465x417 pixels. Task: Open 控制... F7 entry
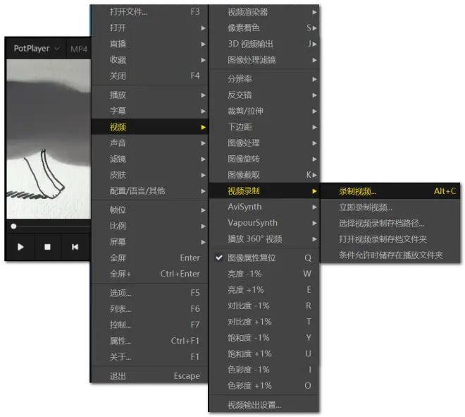pyautogui.click(x=150, y=325)
